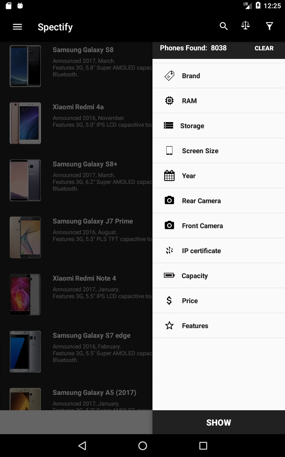Open the Samsung Galaxy S8 thumbnail
Screen dimensions: 285x457
[x=25, y=66]
